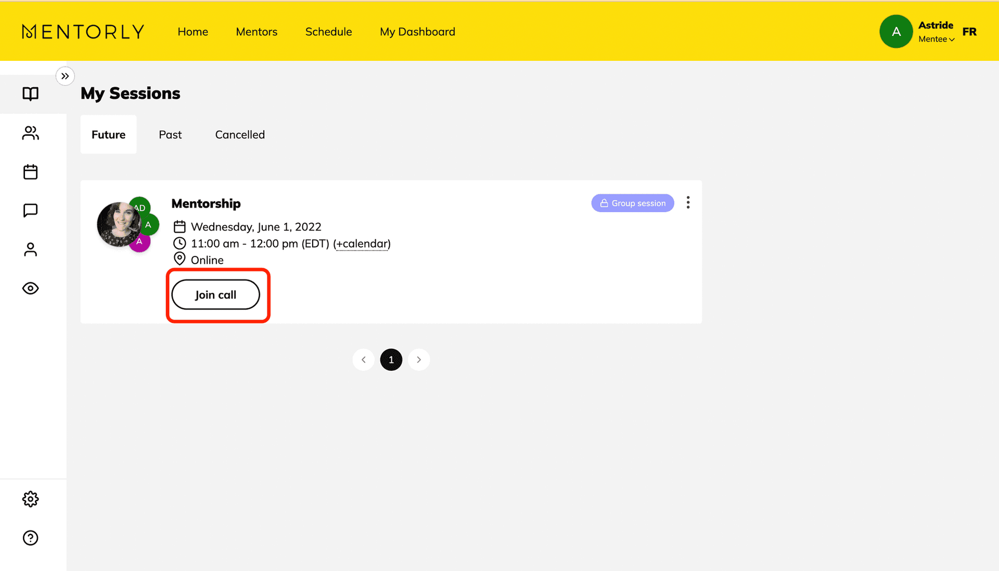Image resolution: width=999 pixels, height=571 pixels.
Task: Click the people group sidebar icon
Action: coord(30,133)
